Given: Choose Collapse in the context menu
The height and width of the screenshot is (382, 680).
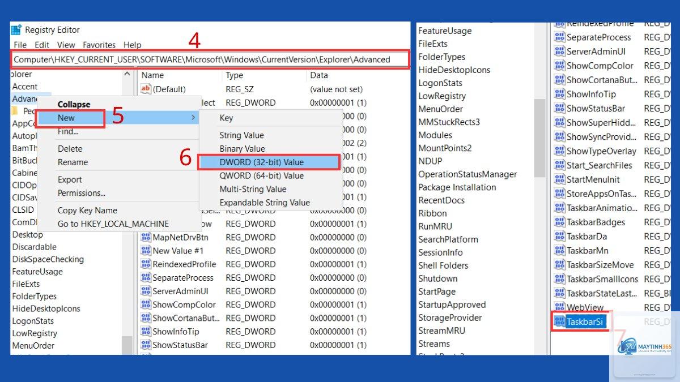Looking at the screenshot, I should [x=74, y=105].
